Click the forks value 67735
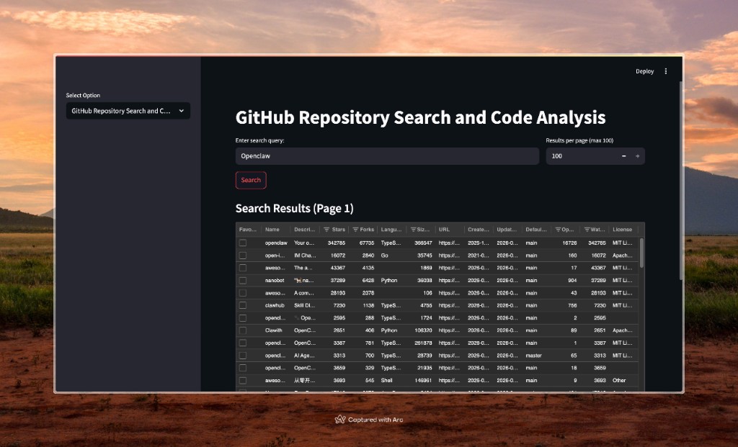This screenshot has width=738, height=447. point(367,243)
